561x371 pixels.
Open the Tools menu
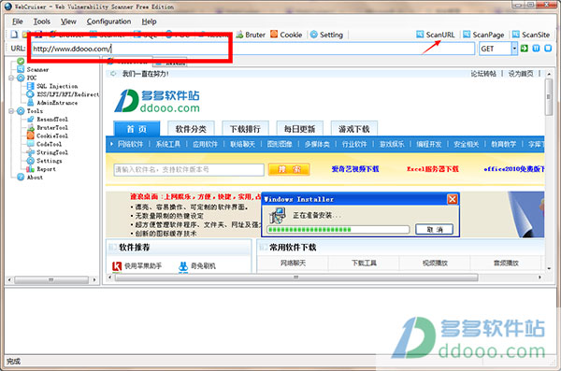[41, 21]
